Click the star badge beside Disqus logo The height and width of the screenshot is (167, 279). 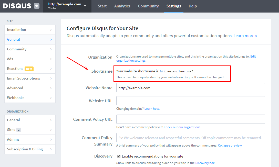click(x=37, y=6)
